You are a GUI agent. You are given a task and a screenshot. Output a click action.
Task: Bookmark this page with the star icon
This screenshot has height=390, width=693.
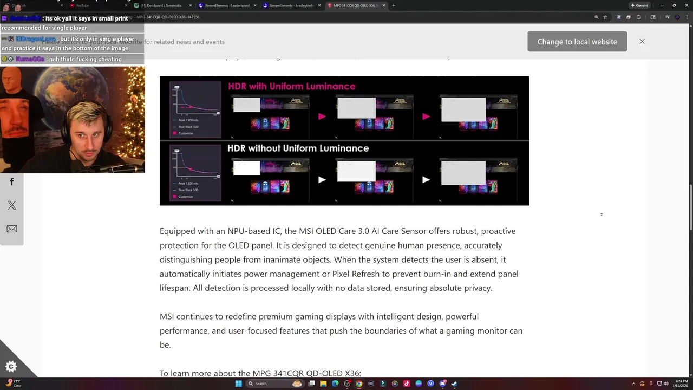(605, 17)
